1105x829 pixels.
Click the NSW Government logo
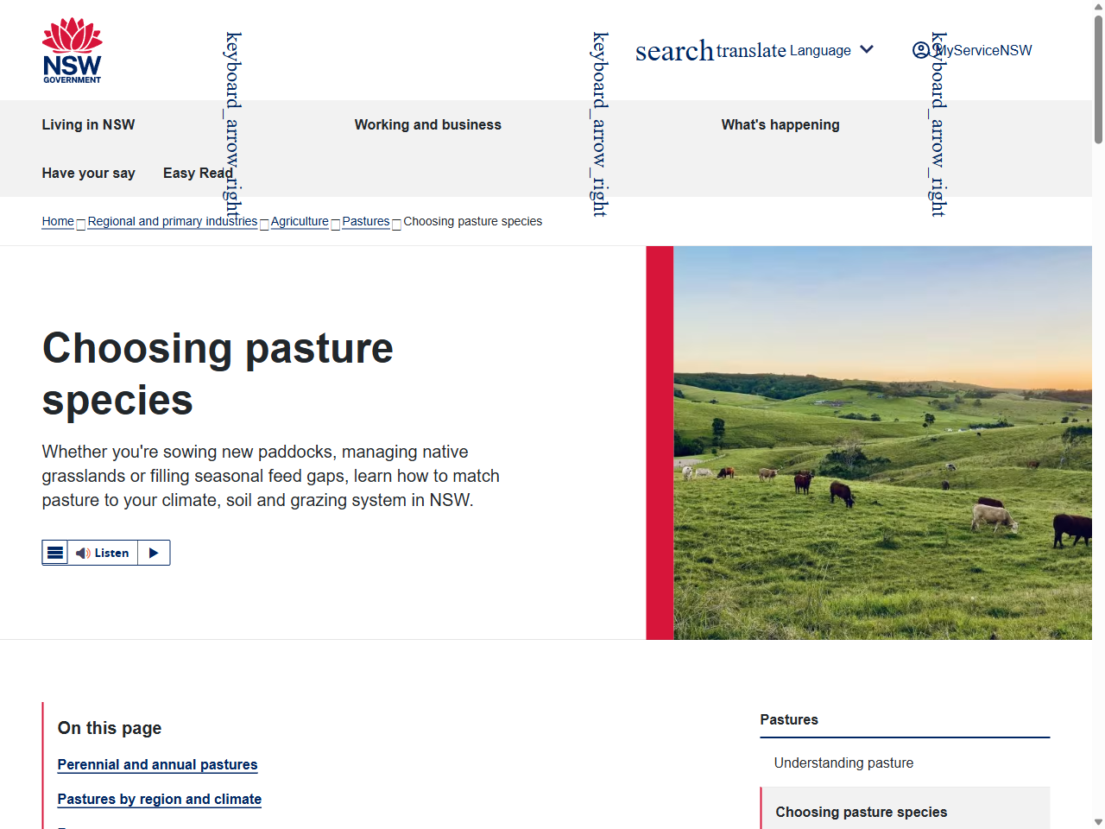point(73,49)
